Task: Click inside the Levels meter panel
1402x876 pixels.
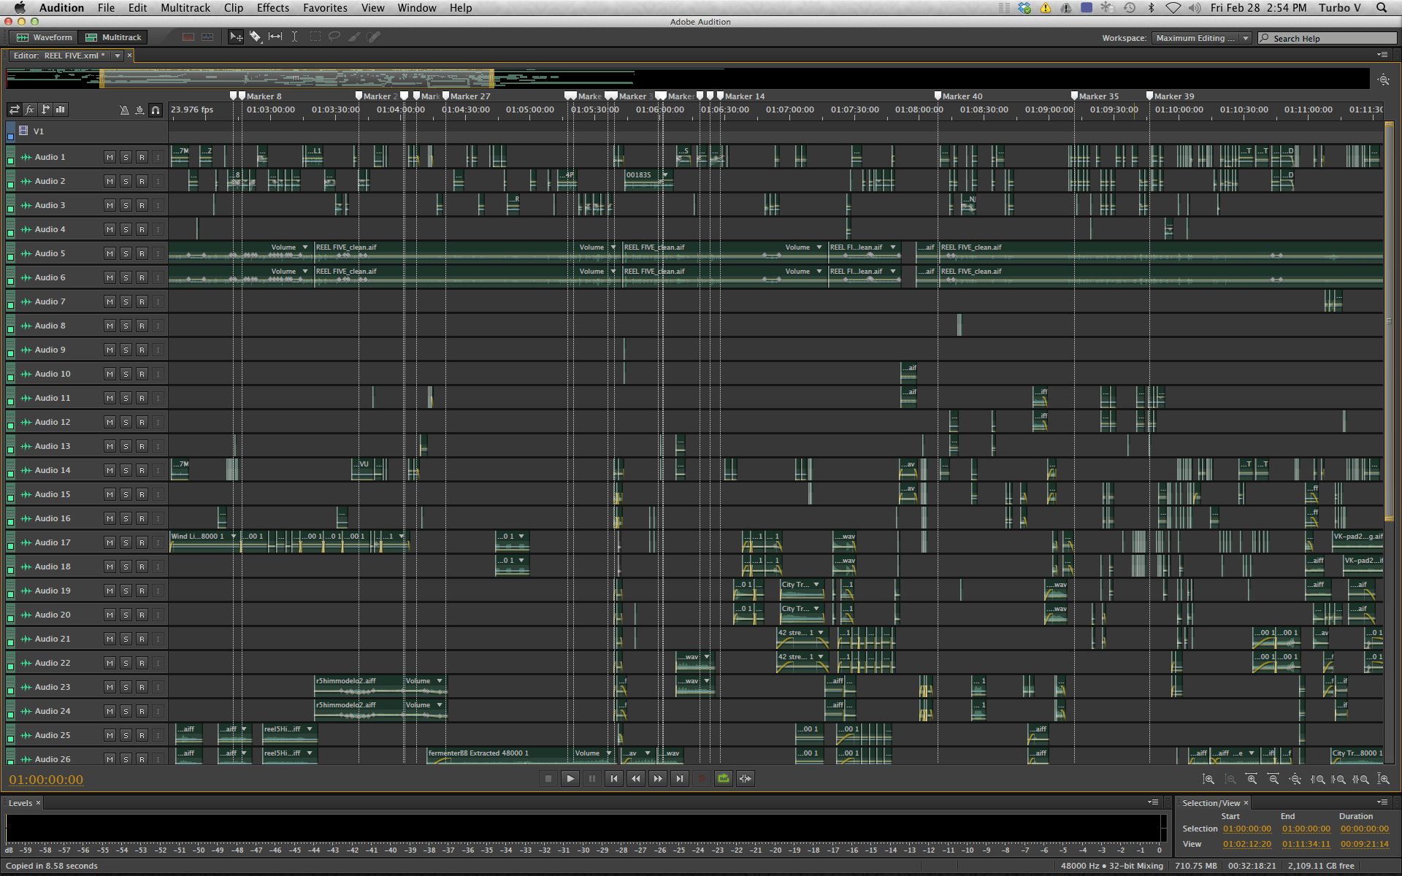Action: tap(584, 829)
